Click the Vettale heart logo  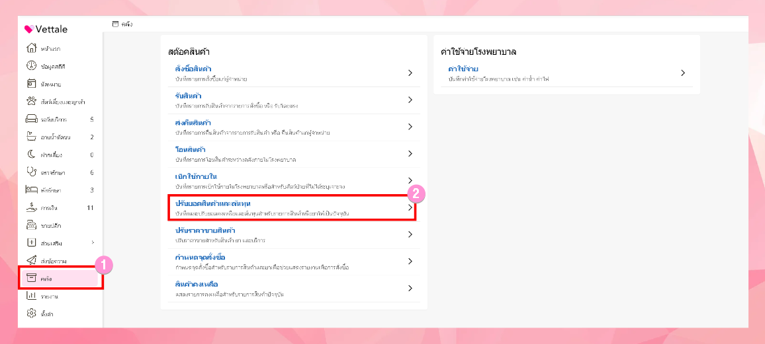tap(29, 29)
